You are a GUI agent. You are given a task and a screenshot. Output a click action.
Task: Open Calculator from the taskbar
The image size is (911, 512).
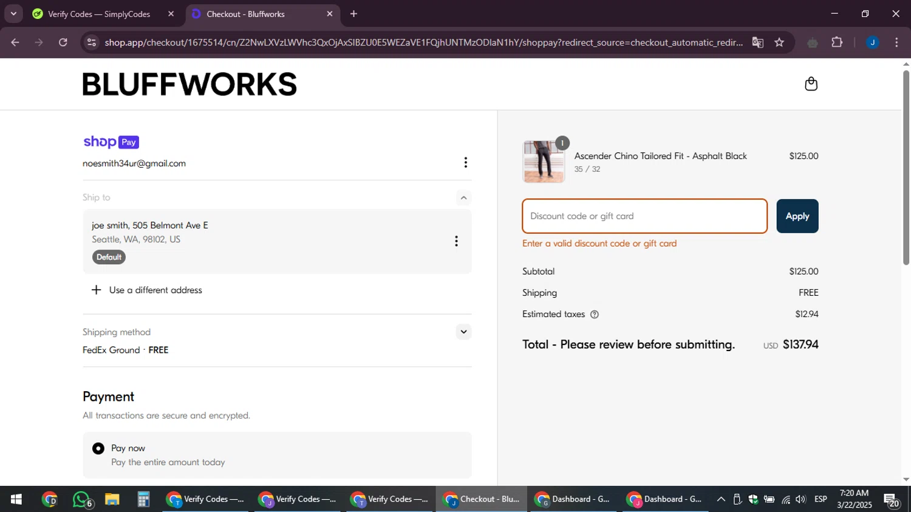[x=143, y=499]
